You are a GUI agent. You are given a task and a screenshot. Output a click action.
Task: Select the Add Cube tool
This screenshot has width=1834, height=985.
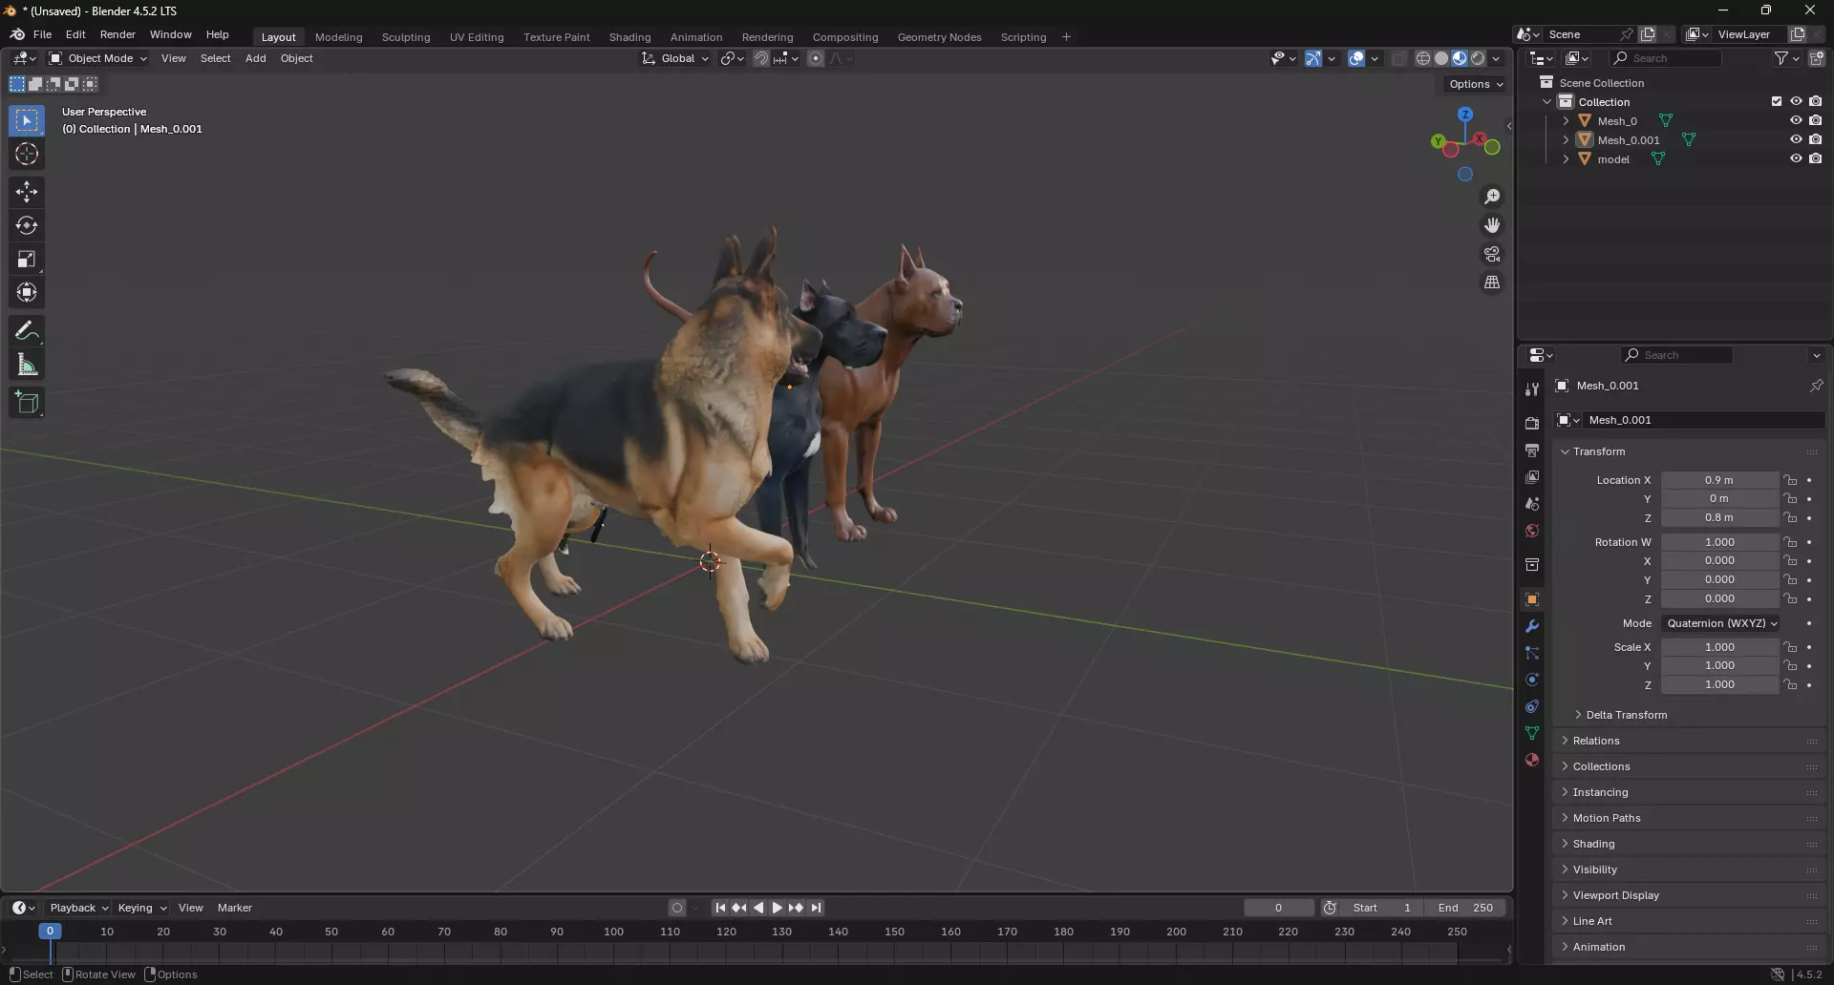tap(27, 403)
